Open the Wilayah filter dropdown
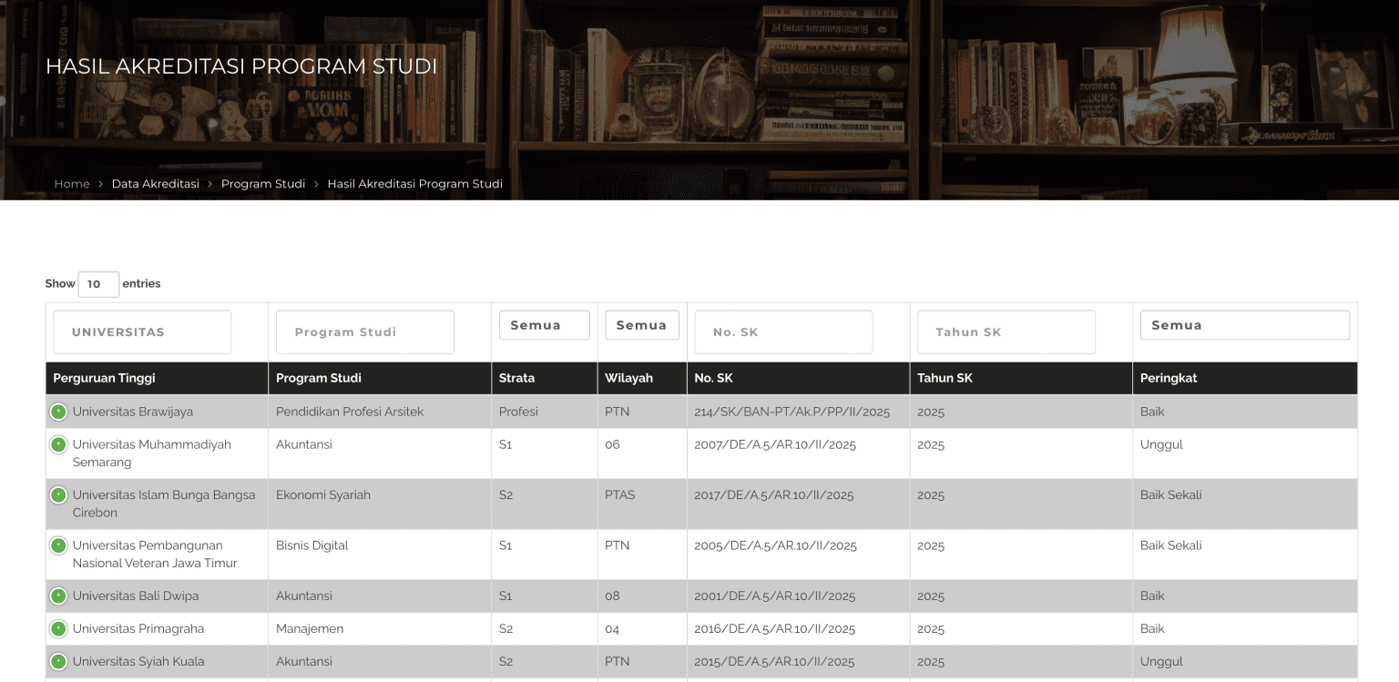 [x=641, y=325]
